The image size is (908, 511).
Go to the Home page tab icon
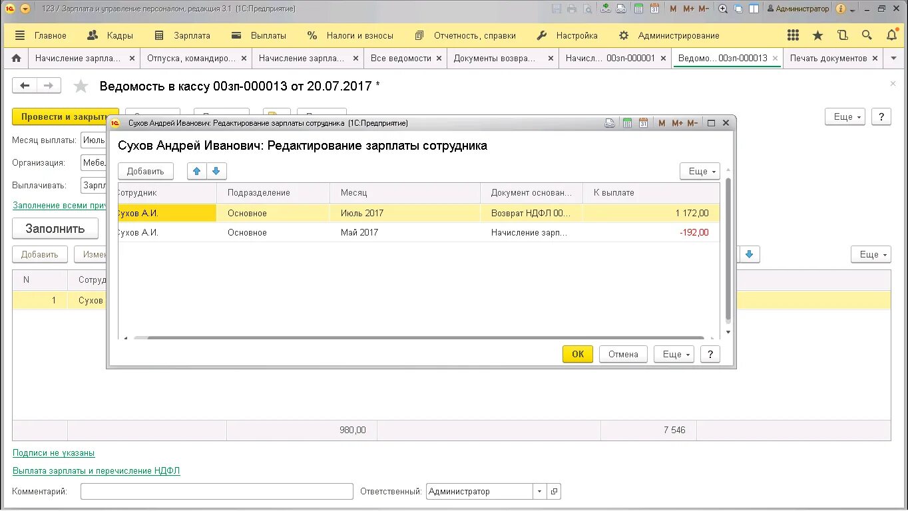click(x=17, y=58)
